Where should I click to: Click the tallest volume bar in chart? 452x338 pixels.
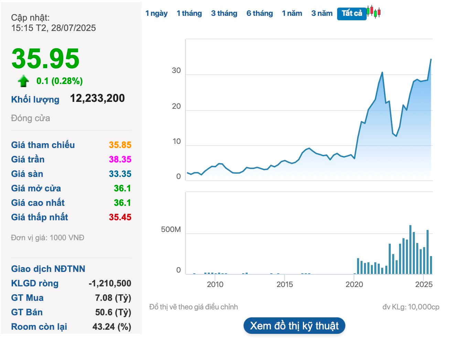point(410,250)
